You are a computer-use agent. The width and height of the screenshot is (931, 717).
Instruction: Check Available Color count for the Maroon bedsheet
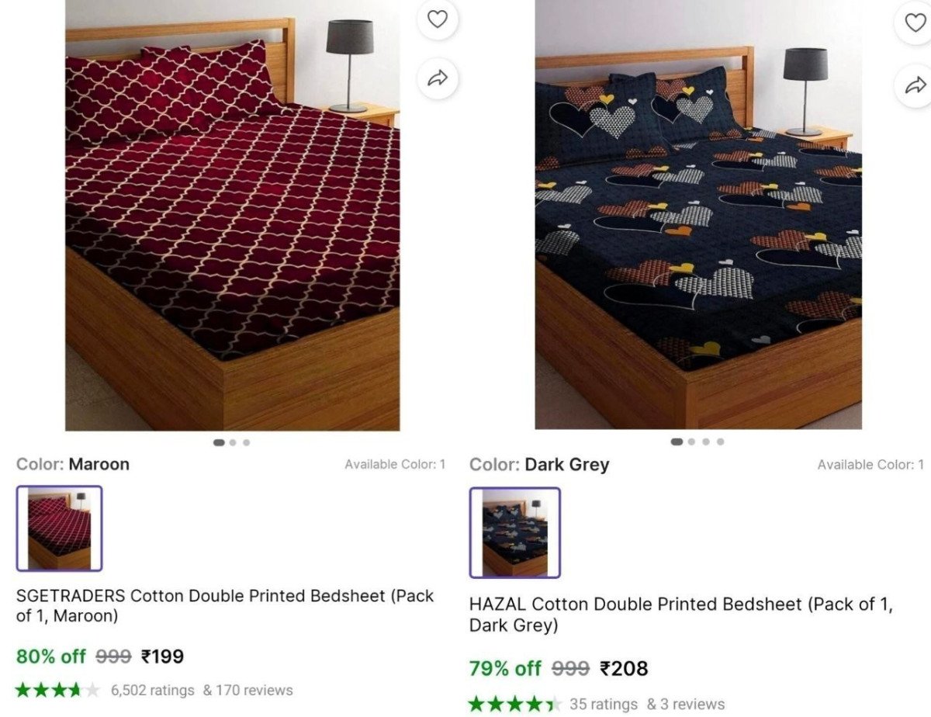point(396,463)
